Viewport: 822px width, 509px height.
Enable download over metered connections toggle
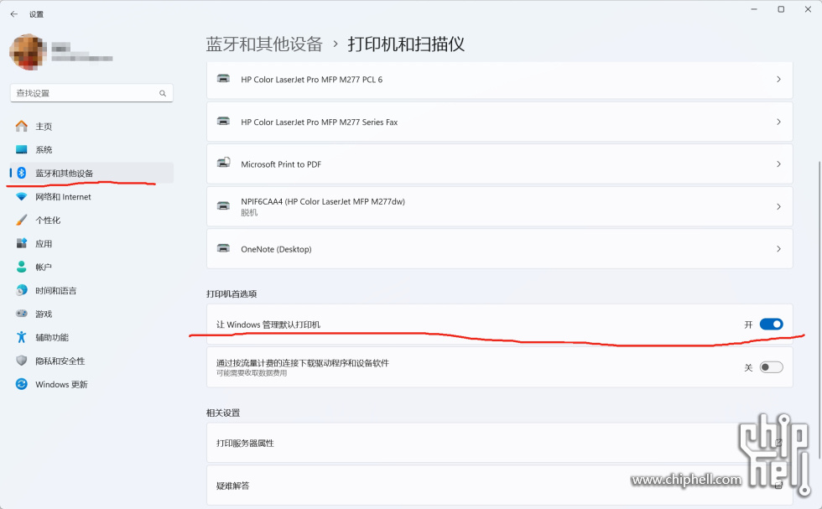point(771,367)
